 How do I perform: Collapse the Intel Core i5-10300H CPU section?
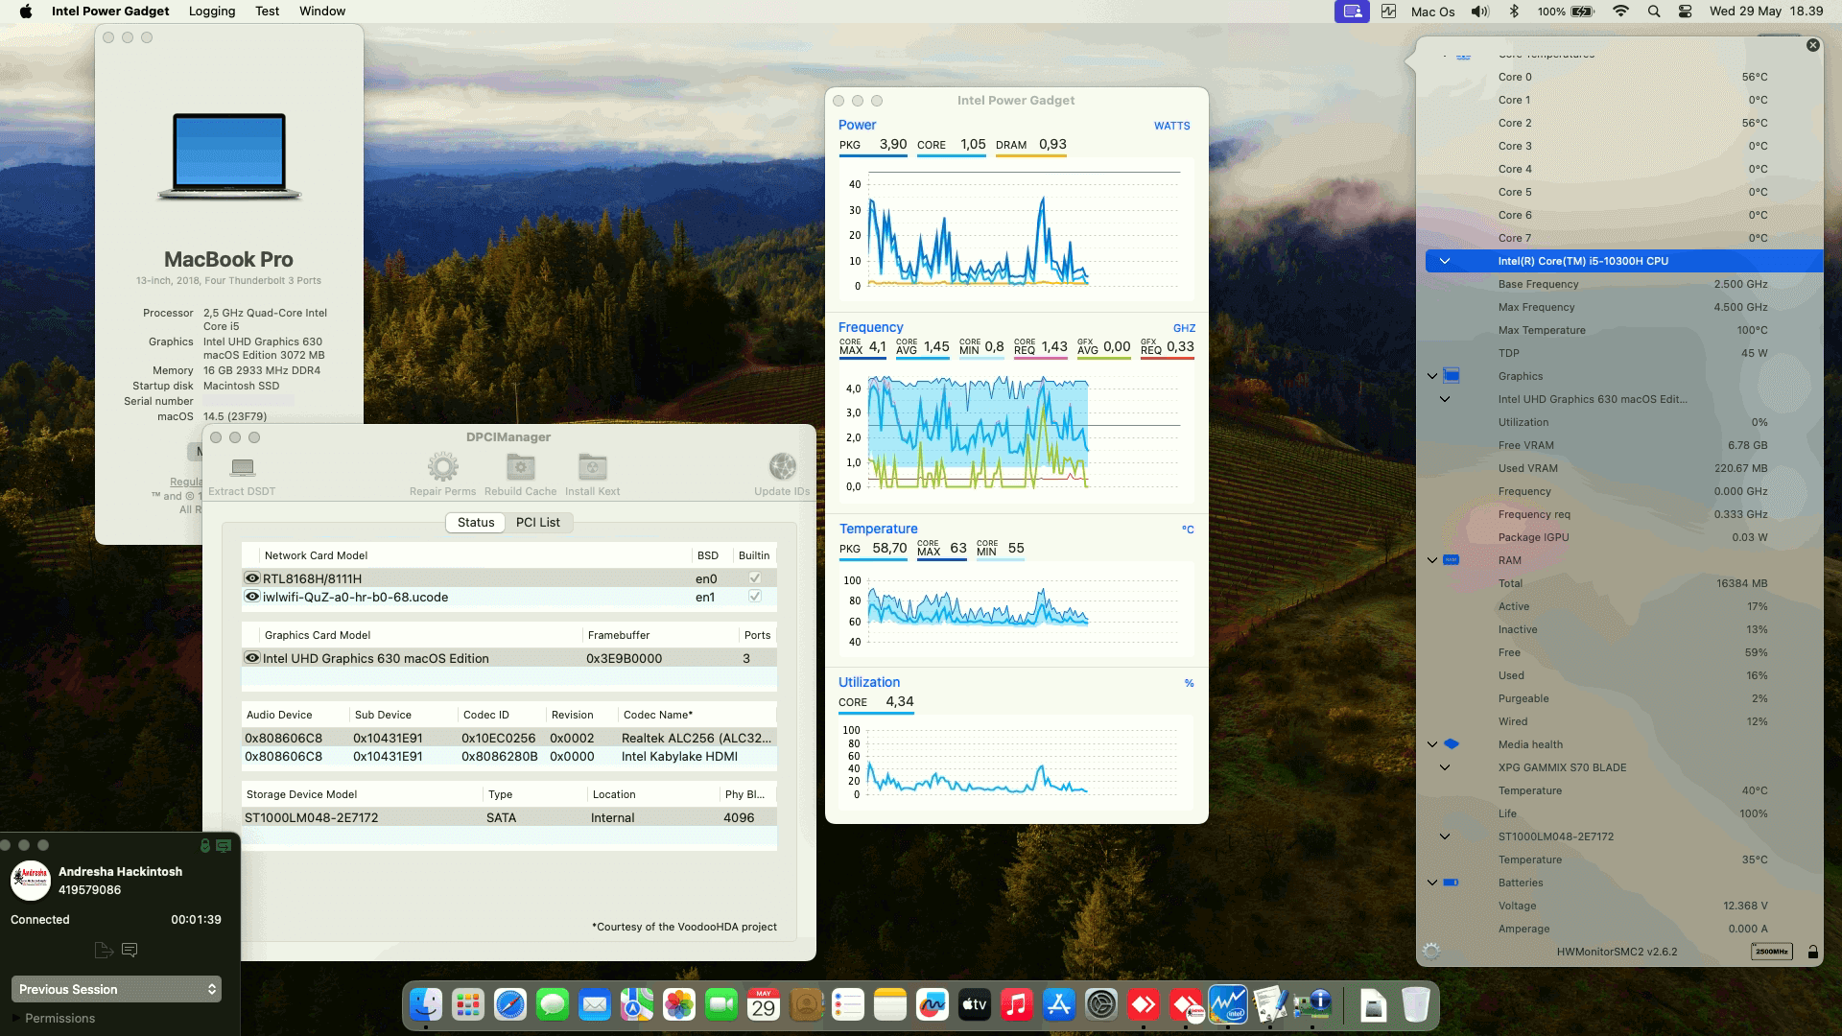[1445, 260]
